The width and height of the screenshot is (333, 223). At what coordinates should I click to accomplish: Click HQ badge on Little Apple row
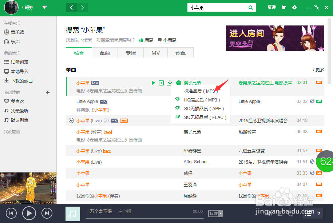pyautogui.click(x=319, y=101)
